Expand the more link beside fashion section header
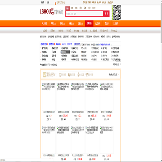The image size is (162, 162). tap(114, 74)
